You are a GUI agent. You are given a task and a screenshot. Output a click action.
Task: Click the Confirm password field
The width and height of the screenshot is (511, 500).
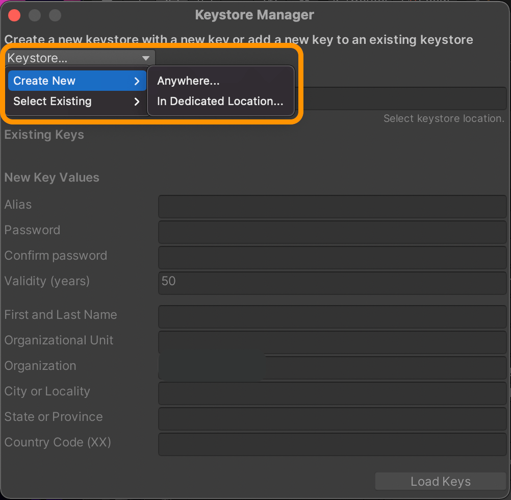click(331, 258)
